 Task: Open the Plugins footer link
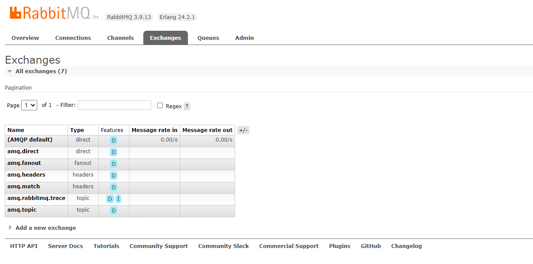(340, 246)
